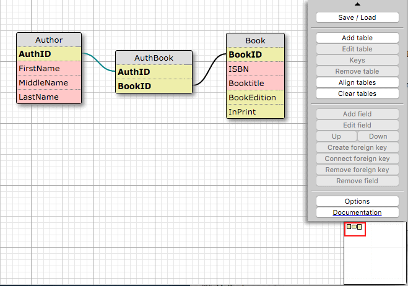The height and width of the screenshot is (286, 408).
Task: Click the black AuthBook-Book relation line
Action: coord(209,69)
